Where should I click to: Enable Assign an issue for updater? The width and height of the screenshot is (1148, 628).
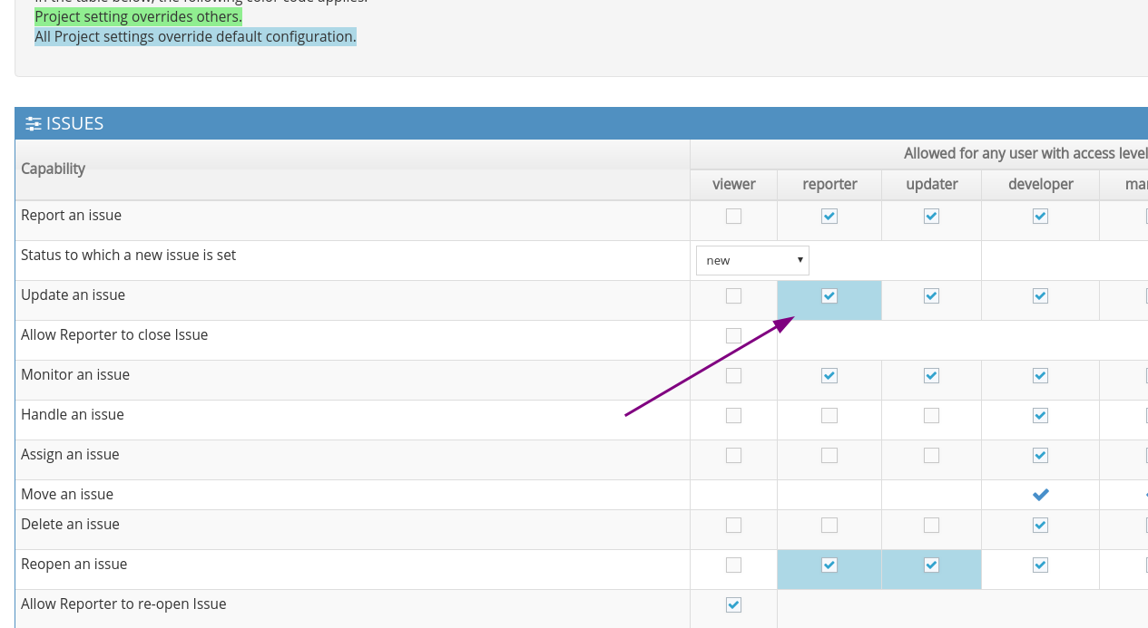tap(931, 456)
